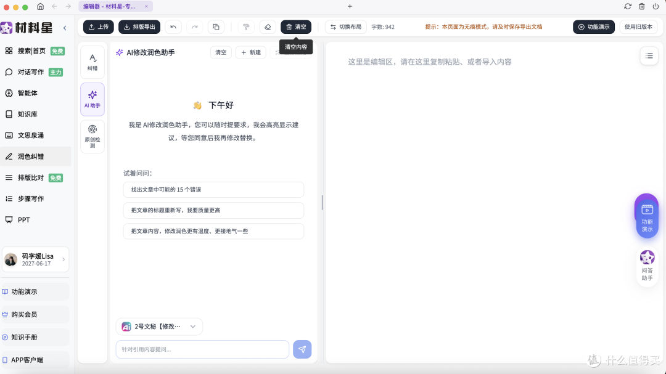Close the 编辑器 - 材料星 tab
The width and height of the screenshot is (666, 374).
146,6
